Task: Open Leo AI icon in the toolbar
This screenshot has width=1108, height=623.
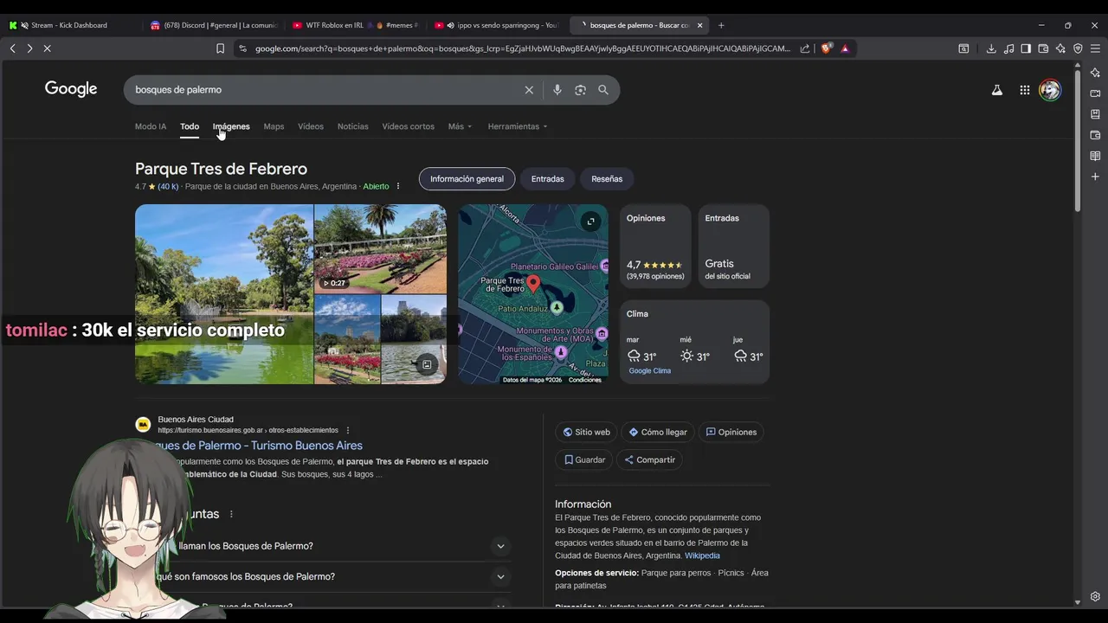Action: (1060, 48)
